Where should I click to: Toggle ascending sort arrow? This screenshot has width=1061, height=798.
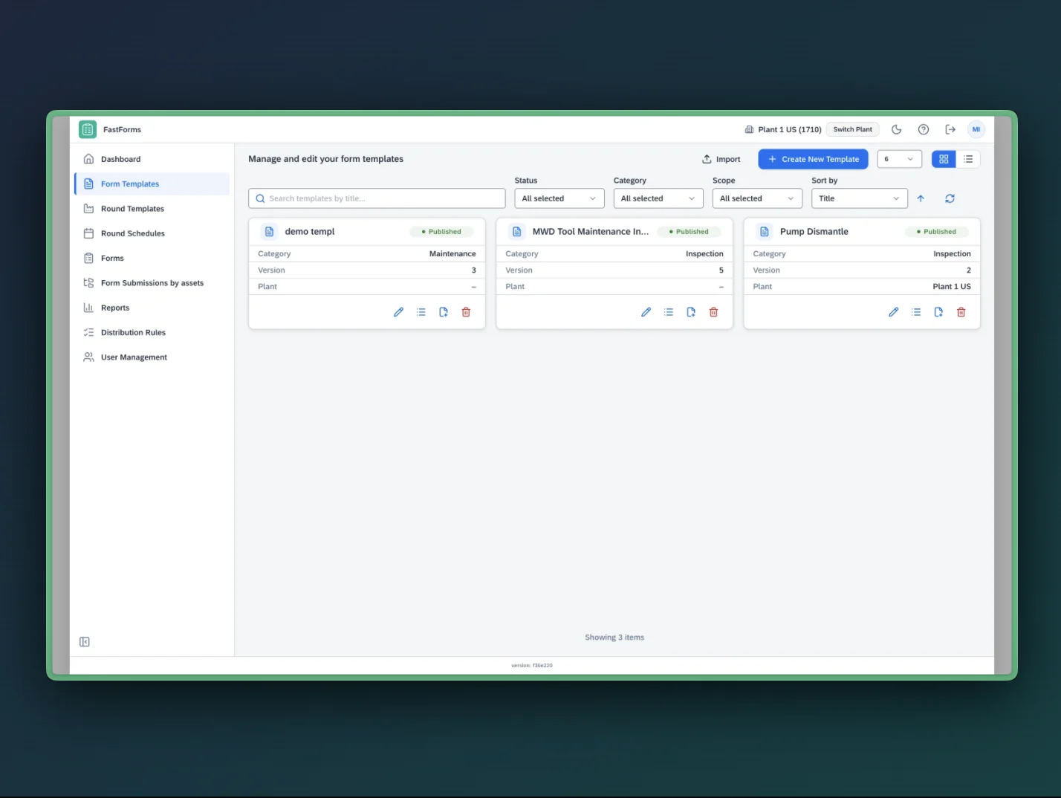921,198
